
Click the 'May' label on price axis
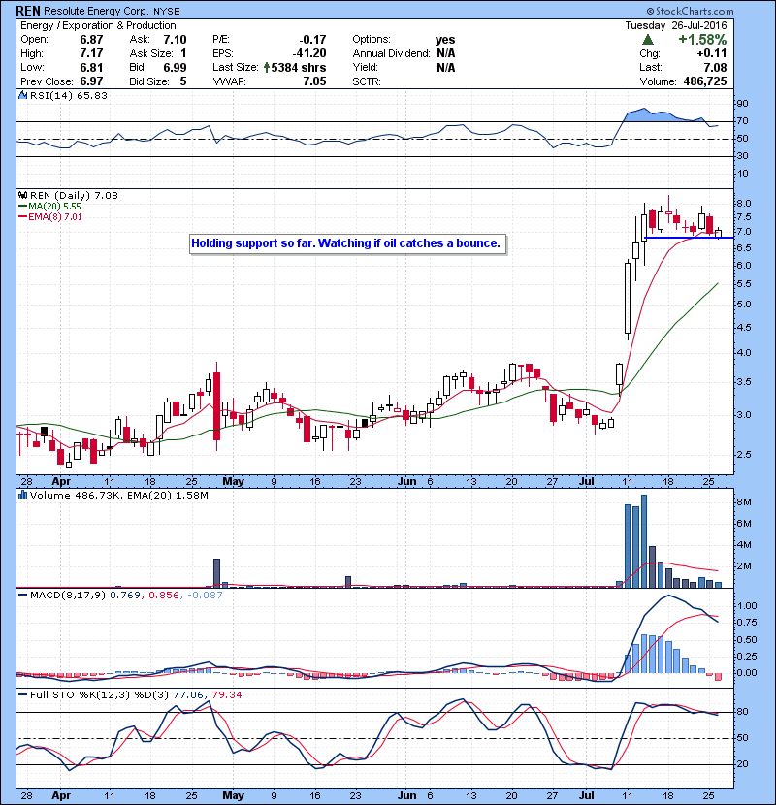[x=233, y=481]
